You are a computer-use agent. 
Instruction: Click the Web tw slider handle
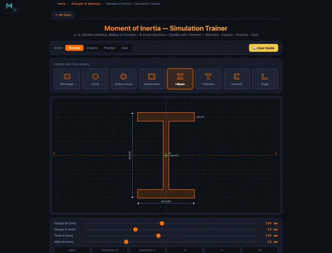coord(126,242)
